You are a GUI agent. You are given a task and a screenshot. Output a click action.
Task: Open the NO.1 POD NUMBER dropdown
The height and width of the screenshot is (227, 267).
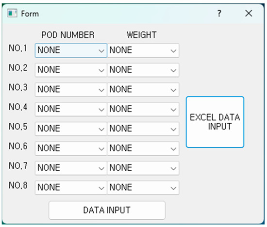pyautogui.click(x=71, y=50)
